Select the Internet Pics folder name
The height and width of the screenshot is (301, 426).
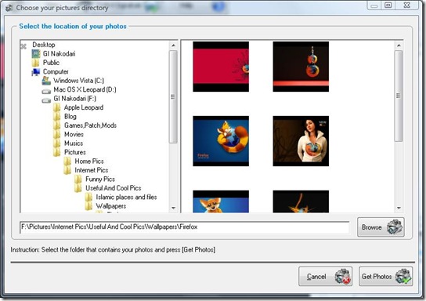(x=92, y=170)
